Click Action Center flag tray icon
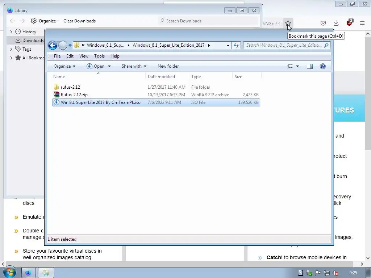Viewport: 371px width, 278px height. click(318, 273)
